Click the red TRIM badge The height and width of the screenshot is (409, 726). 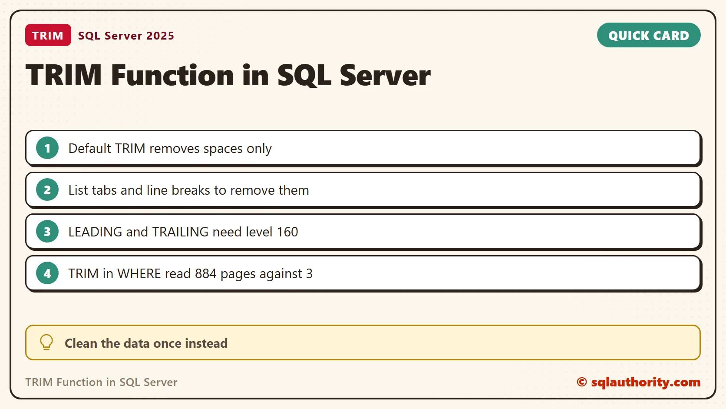pos(48,35)
